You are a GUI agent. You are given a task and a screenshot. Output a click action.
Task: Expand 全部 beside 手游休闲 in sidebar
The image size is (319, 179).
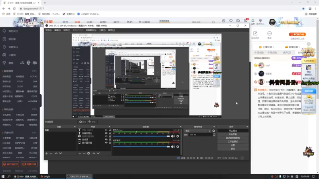[x=34, y=132]
